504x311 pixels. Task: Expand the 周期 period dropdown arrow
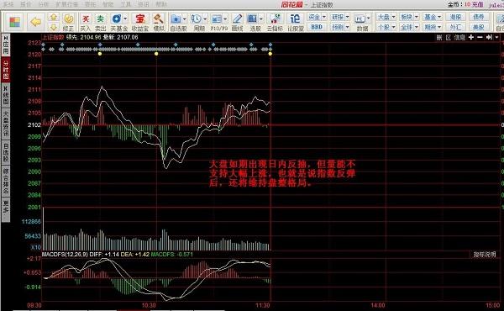tap(205, 18)
